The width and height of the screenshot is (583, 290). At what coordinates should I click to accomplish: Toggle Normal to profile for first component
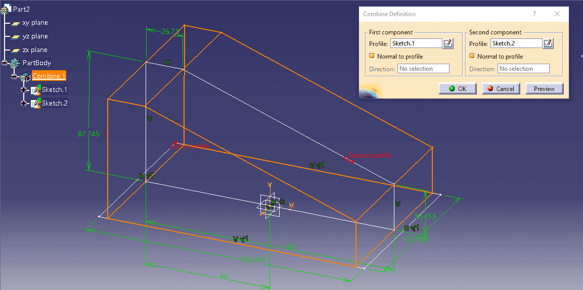coord(372,56)
